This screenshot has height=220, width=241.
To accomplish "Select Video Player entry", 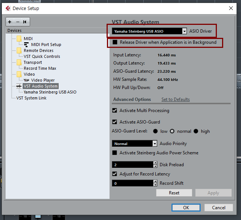I will tap(43, 80).
